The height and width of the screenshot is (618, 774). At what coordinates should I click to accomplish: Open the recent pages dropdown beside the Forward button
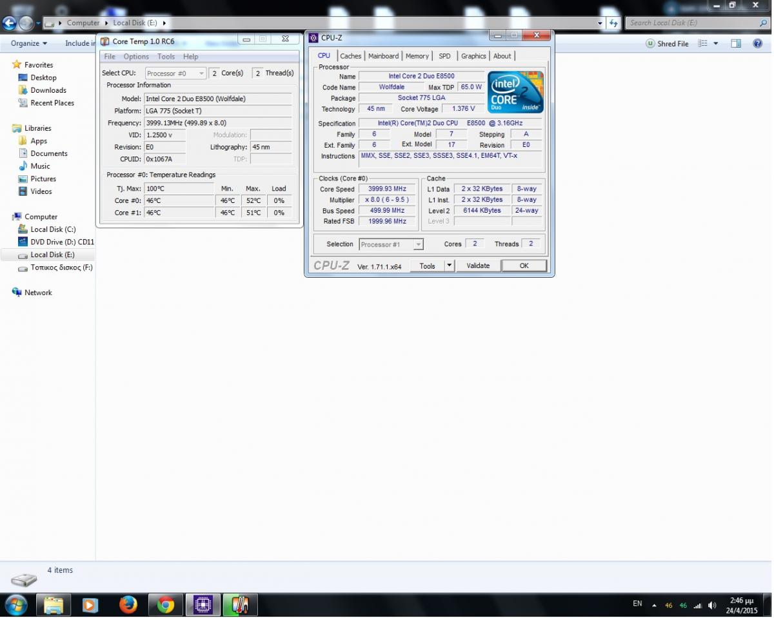click(38, 23)
